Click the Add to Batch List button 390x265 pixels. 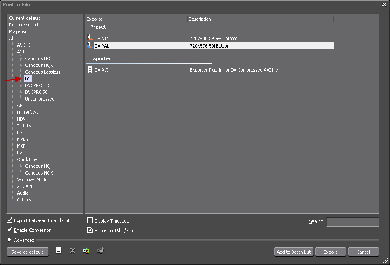click(293, 252)
